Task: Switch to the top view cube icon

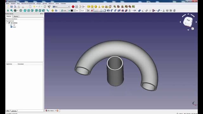Action: (29, 10)
